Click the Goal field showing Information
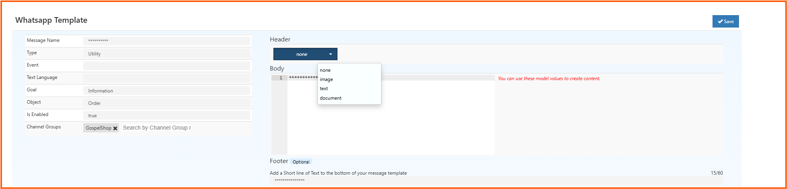Viewport: 787px width, 189px height. pyautogui.click(x=167, y=91)
